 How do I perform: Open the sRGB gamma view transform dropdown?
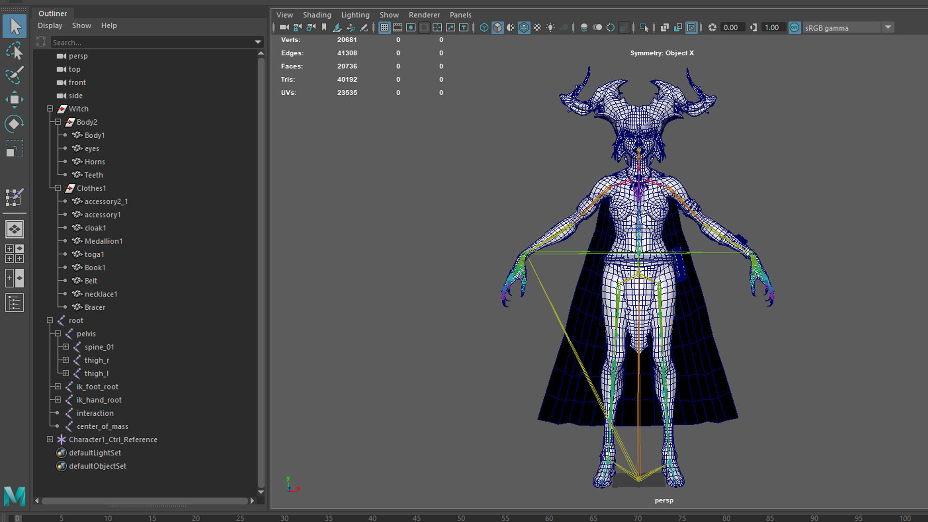(x=888, y=28)
